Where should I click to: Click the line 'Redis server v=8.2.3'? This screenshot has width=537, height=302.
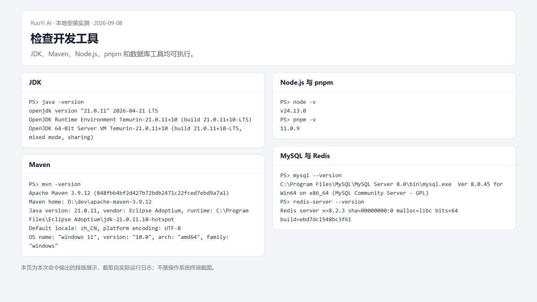pyautogui.click(x=369, y=211)
